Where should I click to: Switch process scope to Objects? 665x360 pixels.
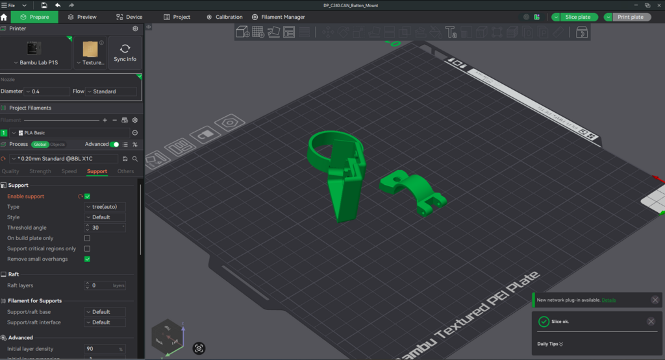[x=57, y=145]
